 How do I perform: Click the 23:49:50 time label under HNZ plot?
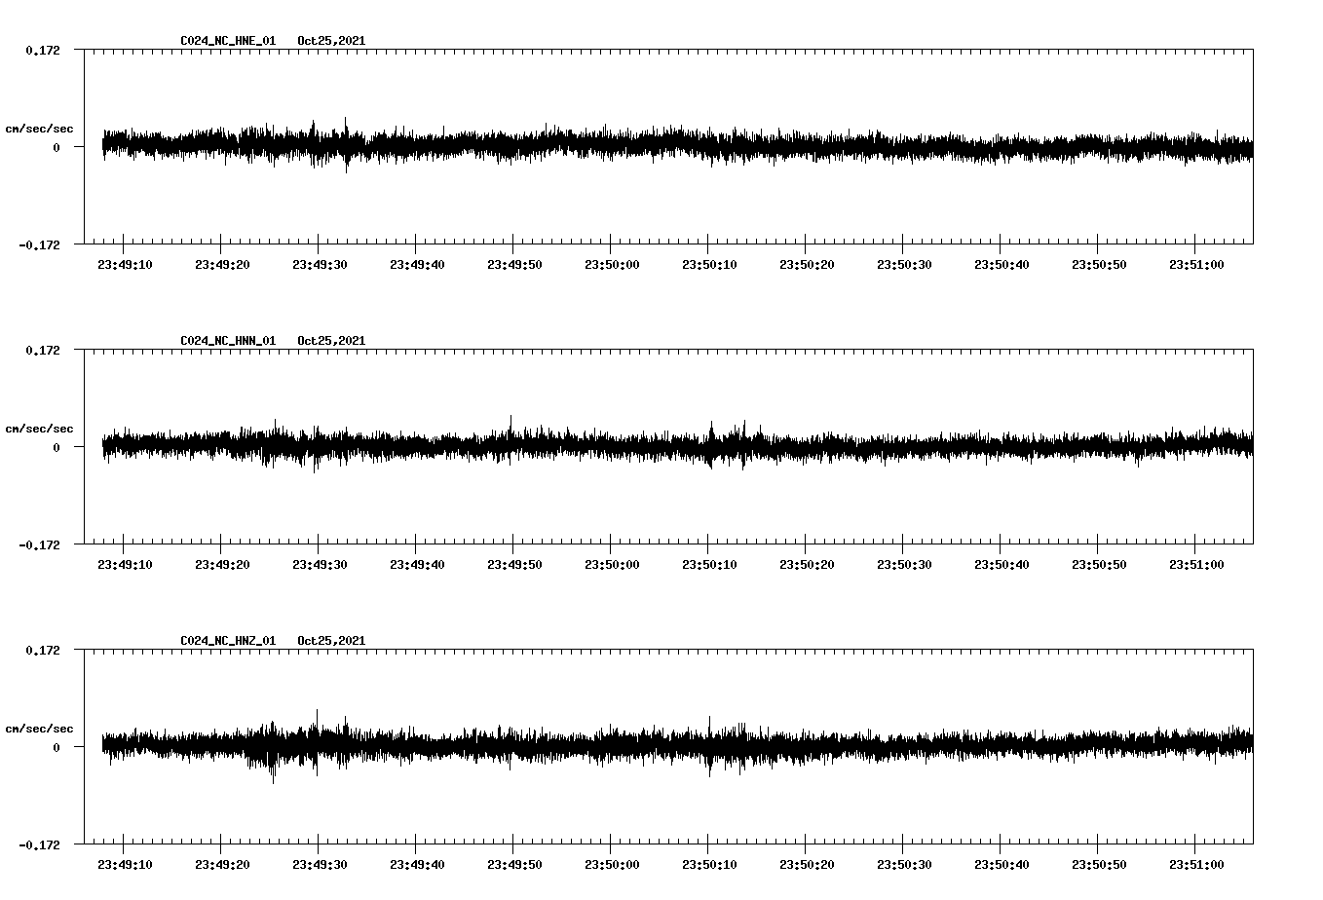pos(513,864)
